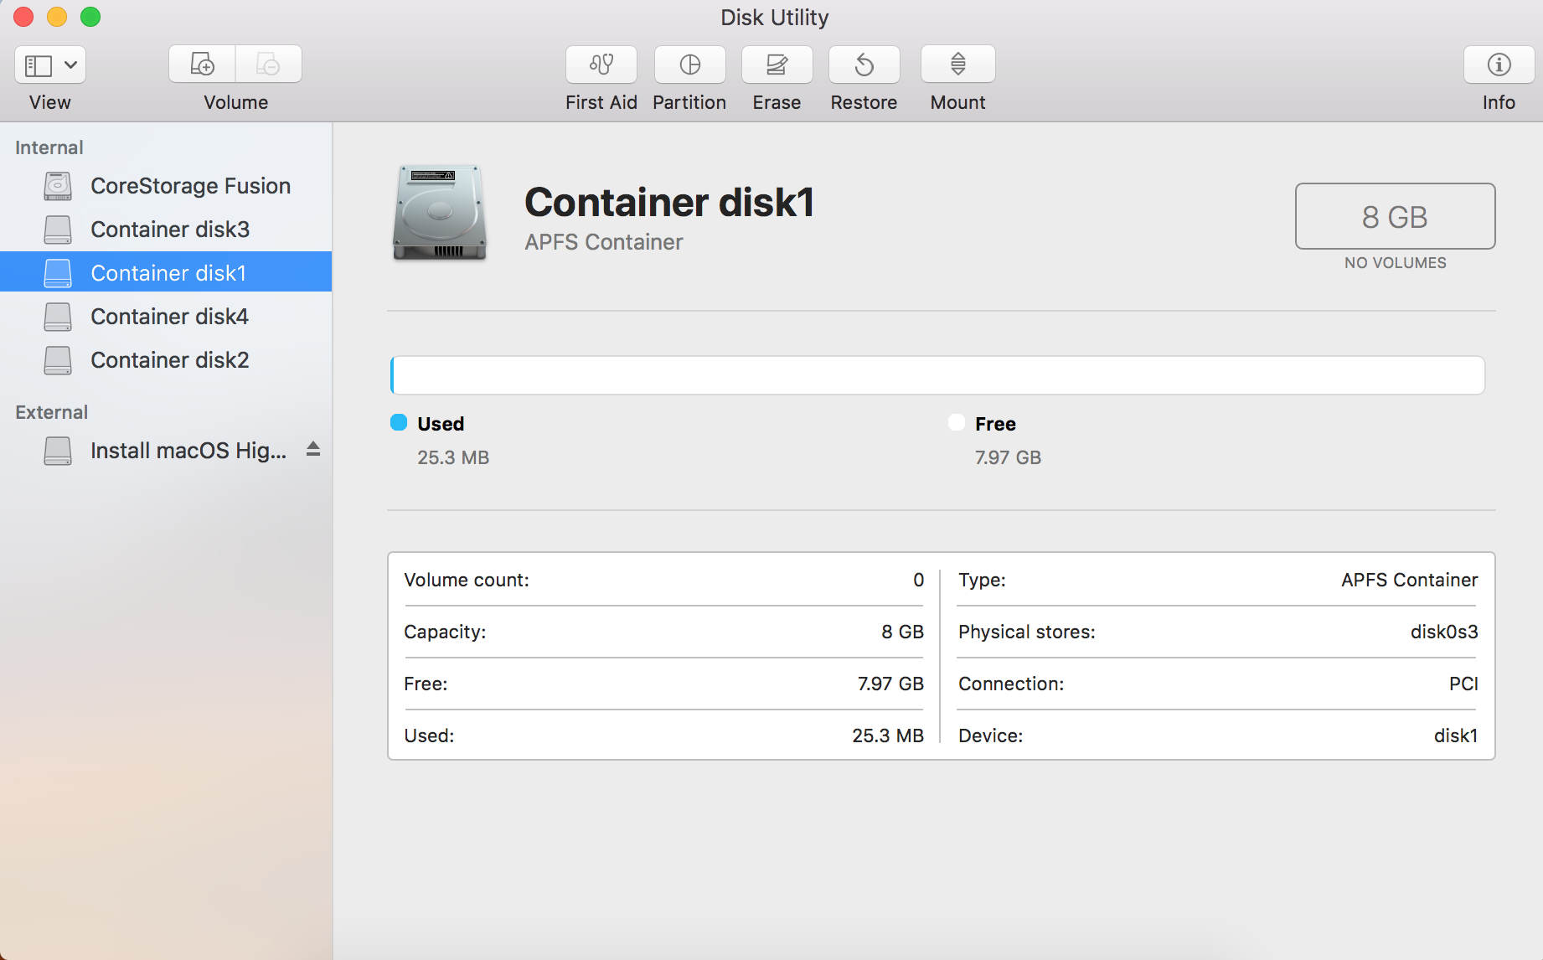Viewport: 1543px width, 960px height.
Task: Click the Mount toolbar icon
Action: tap(957, 65)
